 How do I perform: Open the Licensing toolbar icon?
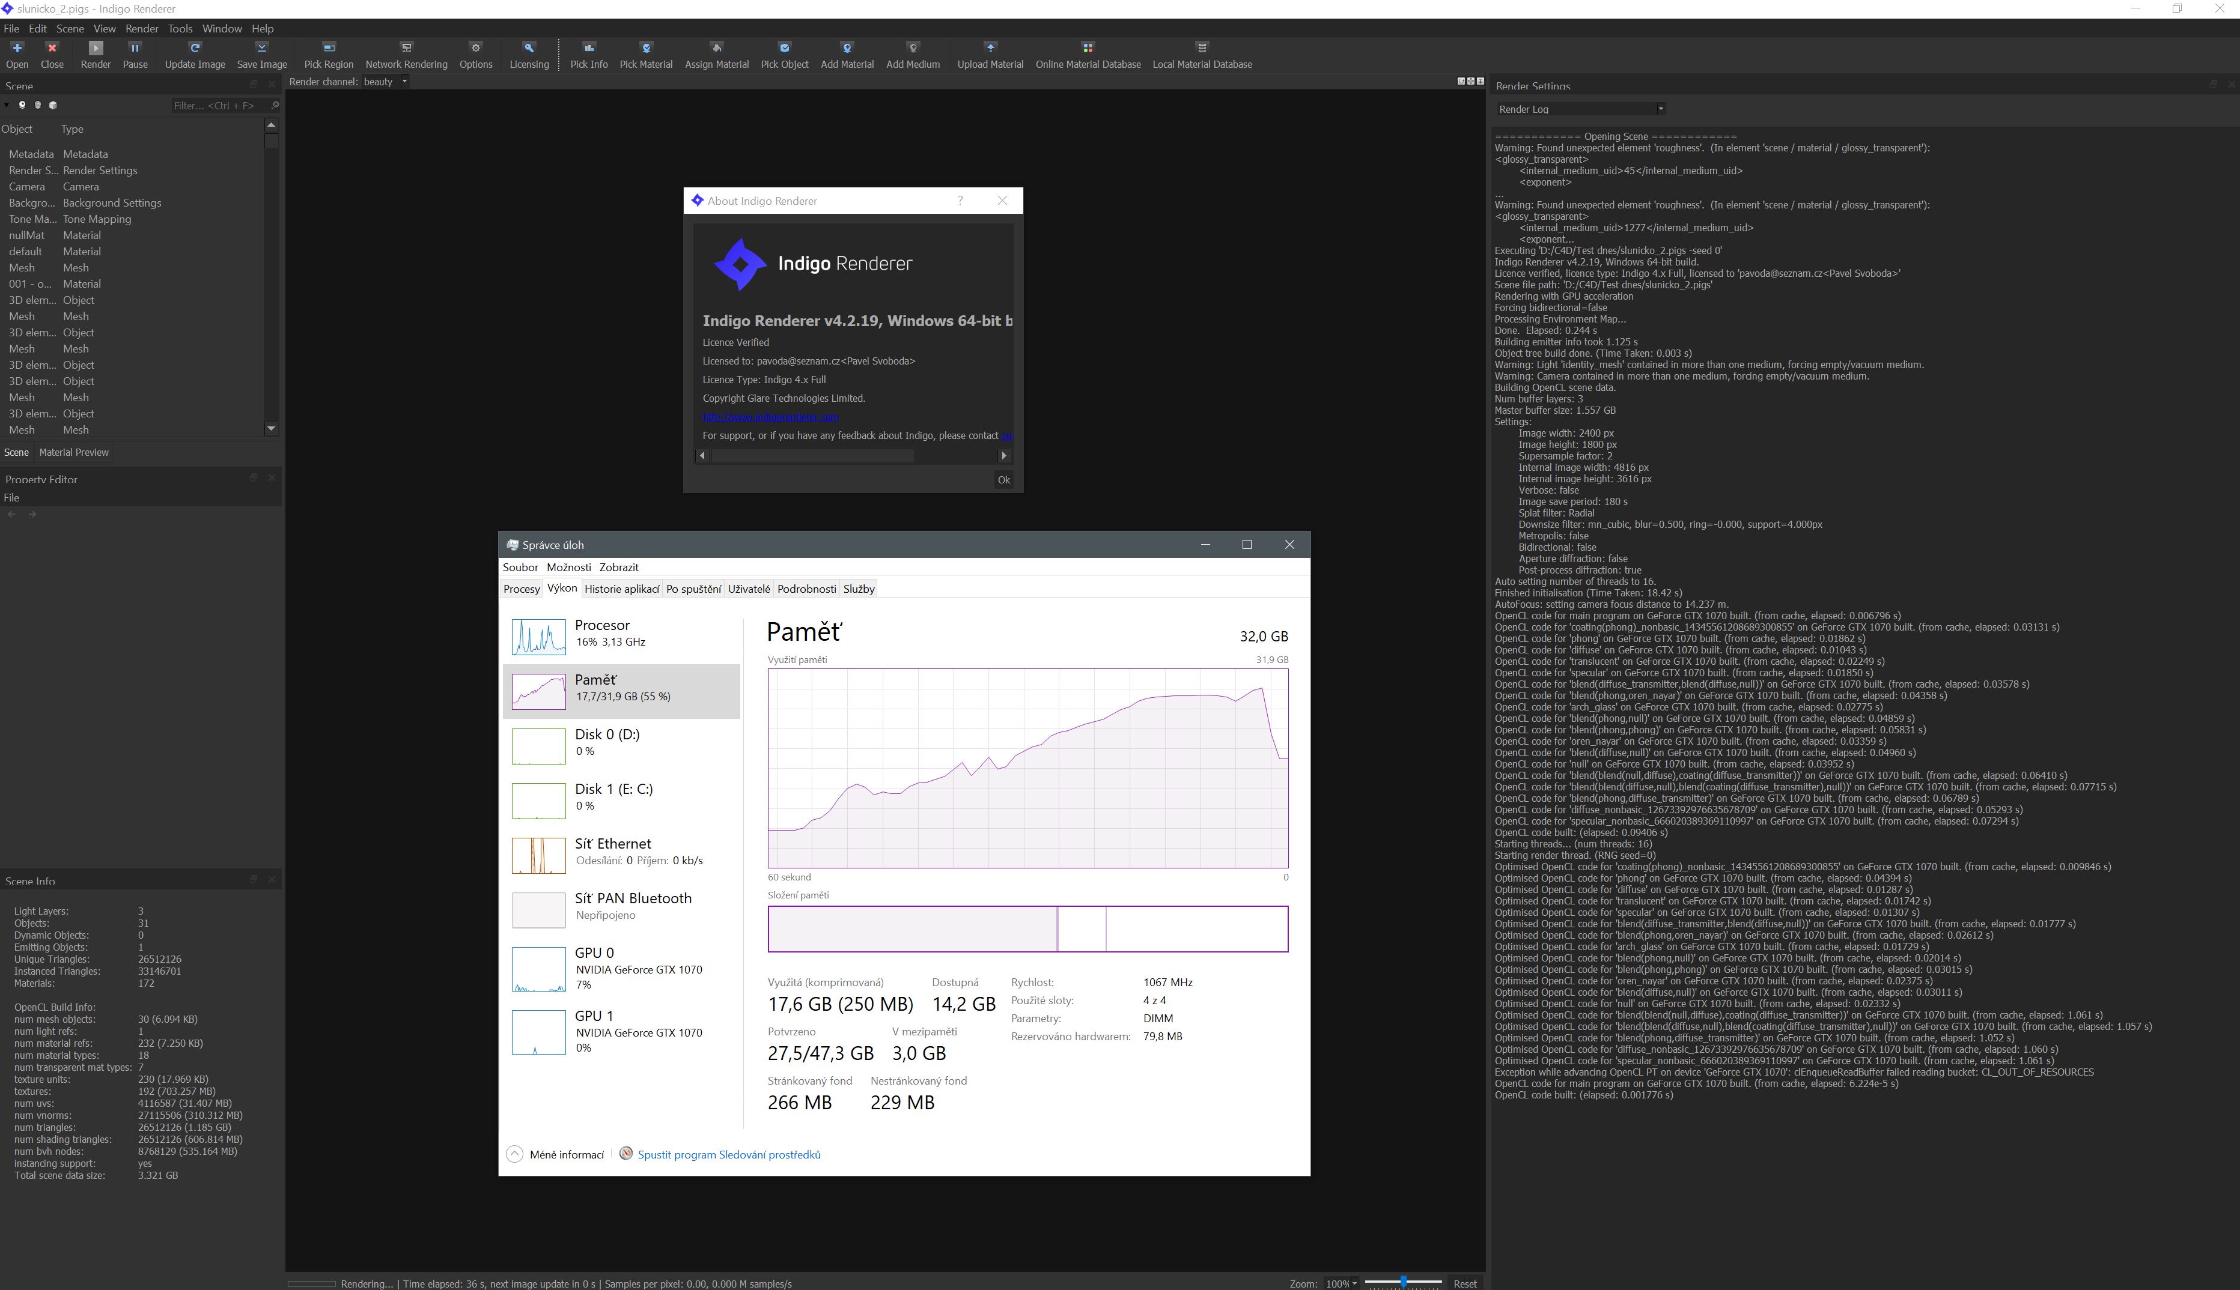pyautogui.click(x=529, y=54)
